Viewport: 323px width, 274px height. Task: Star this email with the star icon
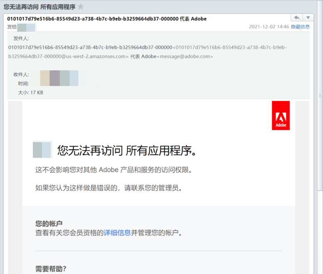click(81, 7)
